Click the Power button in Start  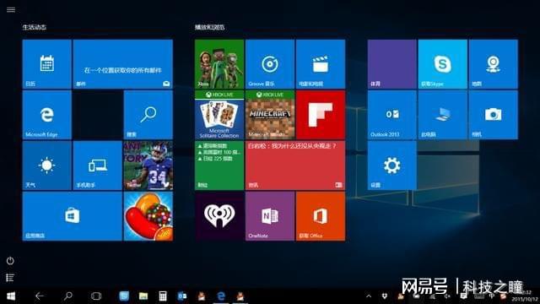(10, 261)
